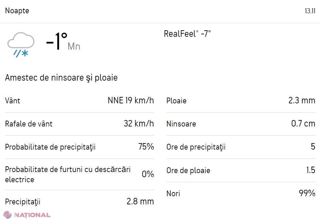The image size is (320, 221).
Task: Click the Probabilitate de precipitații row
Action: point(79,147)
